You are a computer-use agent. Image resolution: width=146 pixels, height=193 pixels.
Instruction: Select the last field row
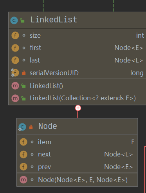pos(77,60)
